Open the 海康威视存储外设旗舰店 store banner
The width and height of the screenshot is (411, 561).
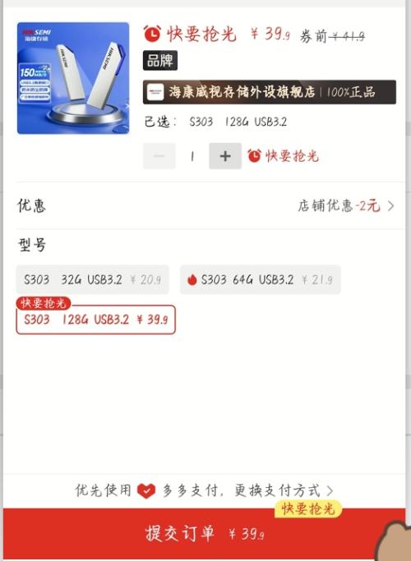pos(270,92)
